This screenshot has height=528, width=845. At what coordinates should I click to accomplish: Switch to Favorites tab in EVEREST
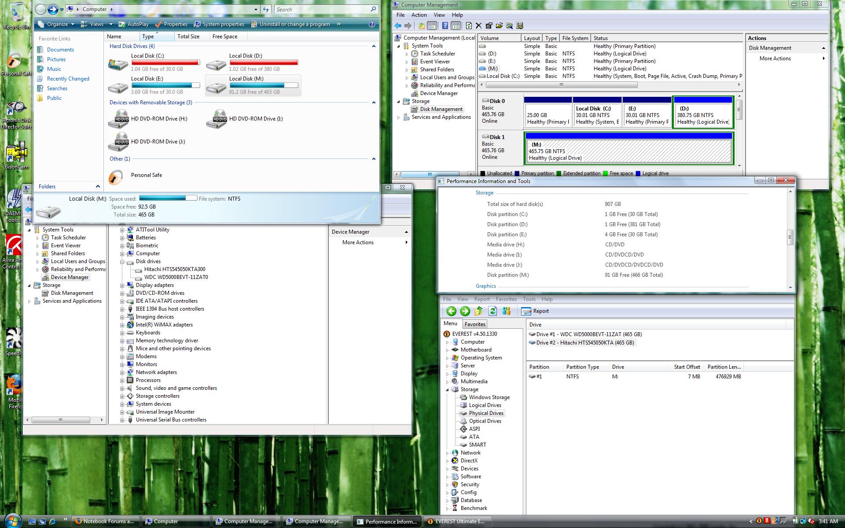475,324
